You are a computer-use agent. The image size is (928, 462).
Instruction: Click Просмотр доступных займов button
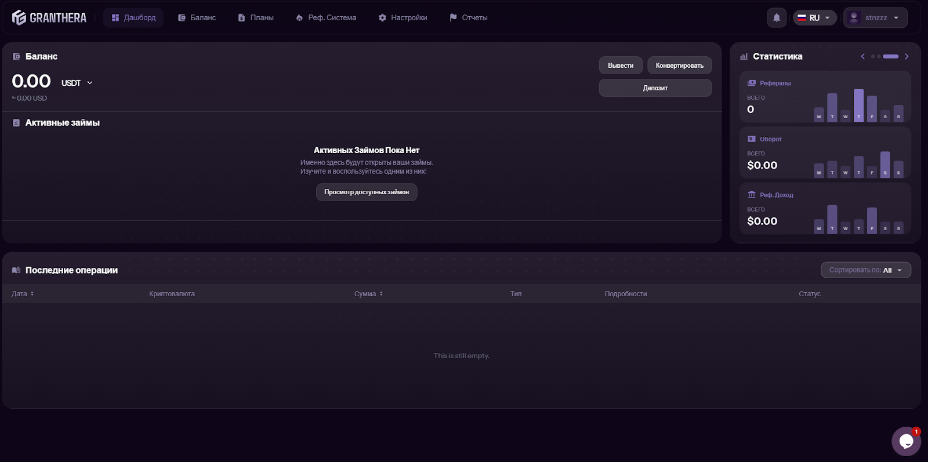click(x=367, y=192)
